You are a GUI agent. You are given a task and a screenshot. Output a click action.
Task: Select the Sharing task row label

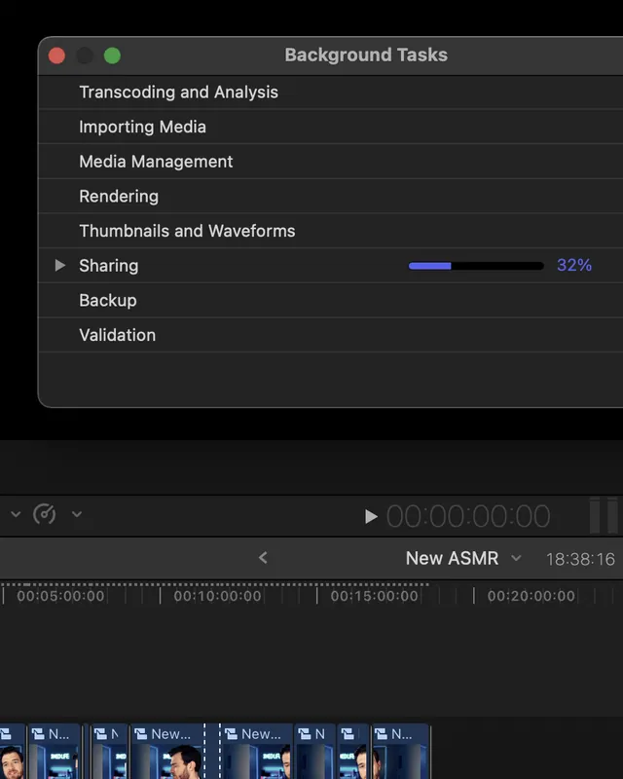[109, 266]
